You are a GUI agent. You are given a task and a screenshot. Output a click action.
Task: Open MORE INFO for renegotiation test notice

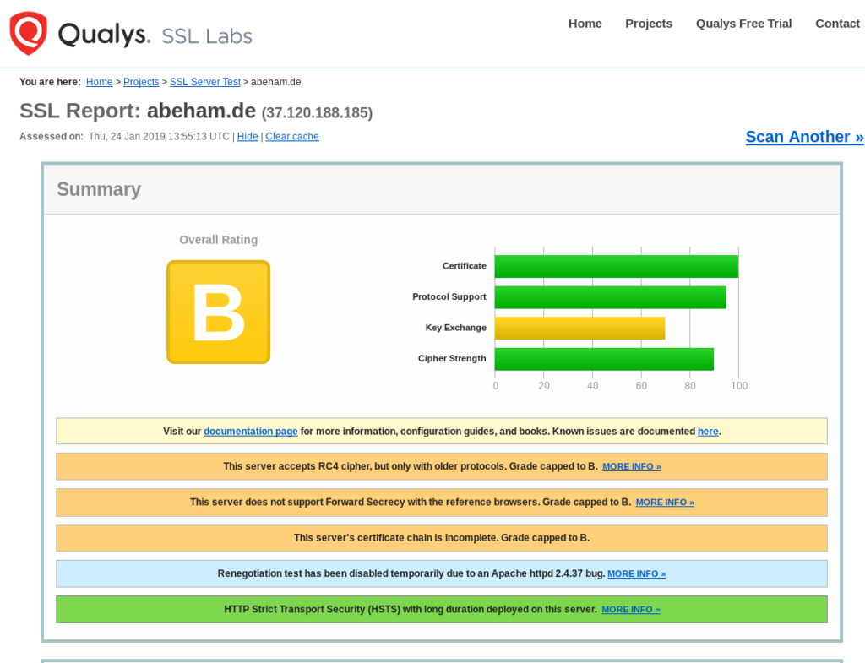tap(637, 573)
